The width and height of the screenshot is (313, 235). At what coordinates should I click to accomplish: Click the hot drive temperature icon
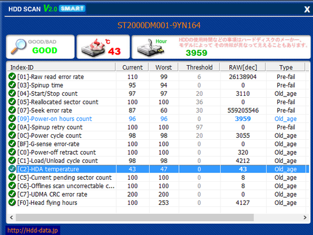[93, 48]
